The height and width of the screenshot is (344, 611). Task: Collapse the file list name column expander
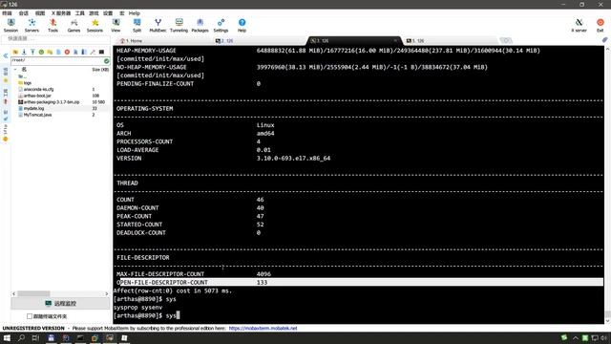(x=15, y=70)
